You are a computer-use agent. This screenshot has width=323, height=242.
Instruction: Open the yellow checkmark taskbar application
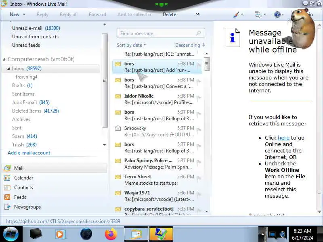pos(161,234)
